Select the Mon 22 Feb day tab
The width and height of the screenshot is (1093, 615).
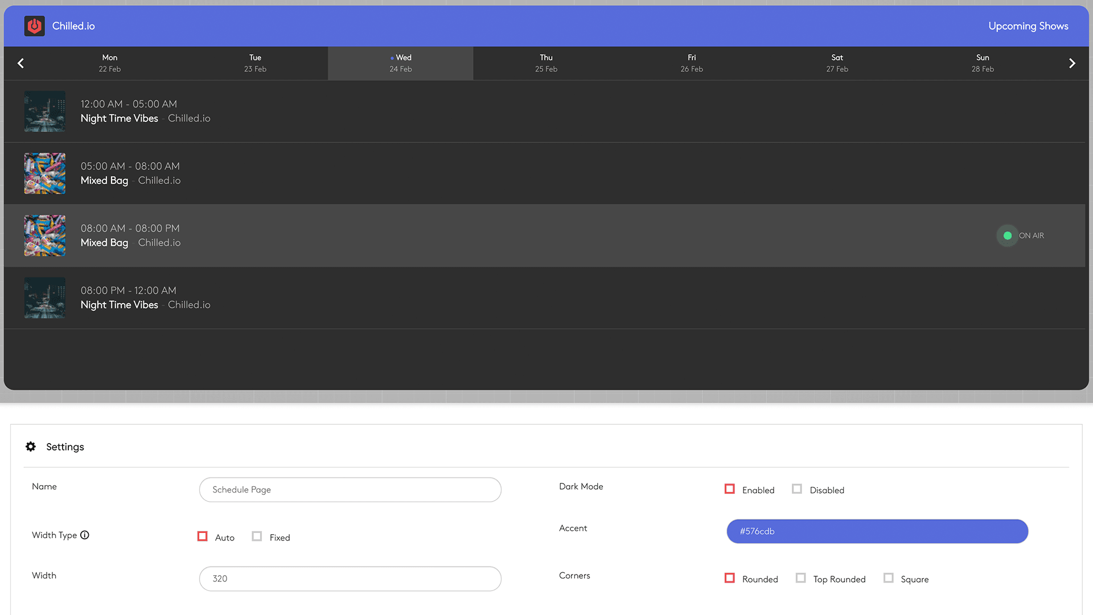(109, 63)
